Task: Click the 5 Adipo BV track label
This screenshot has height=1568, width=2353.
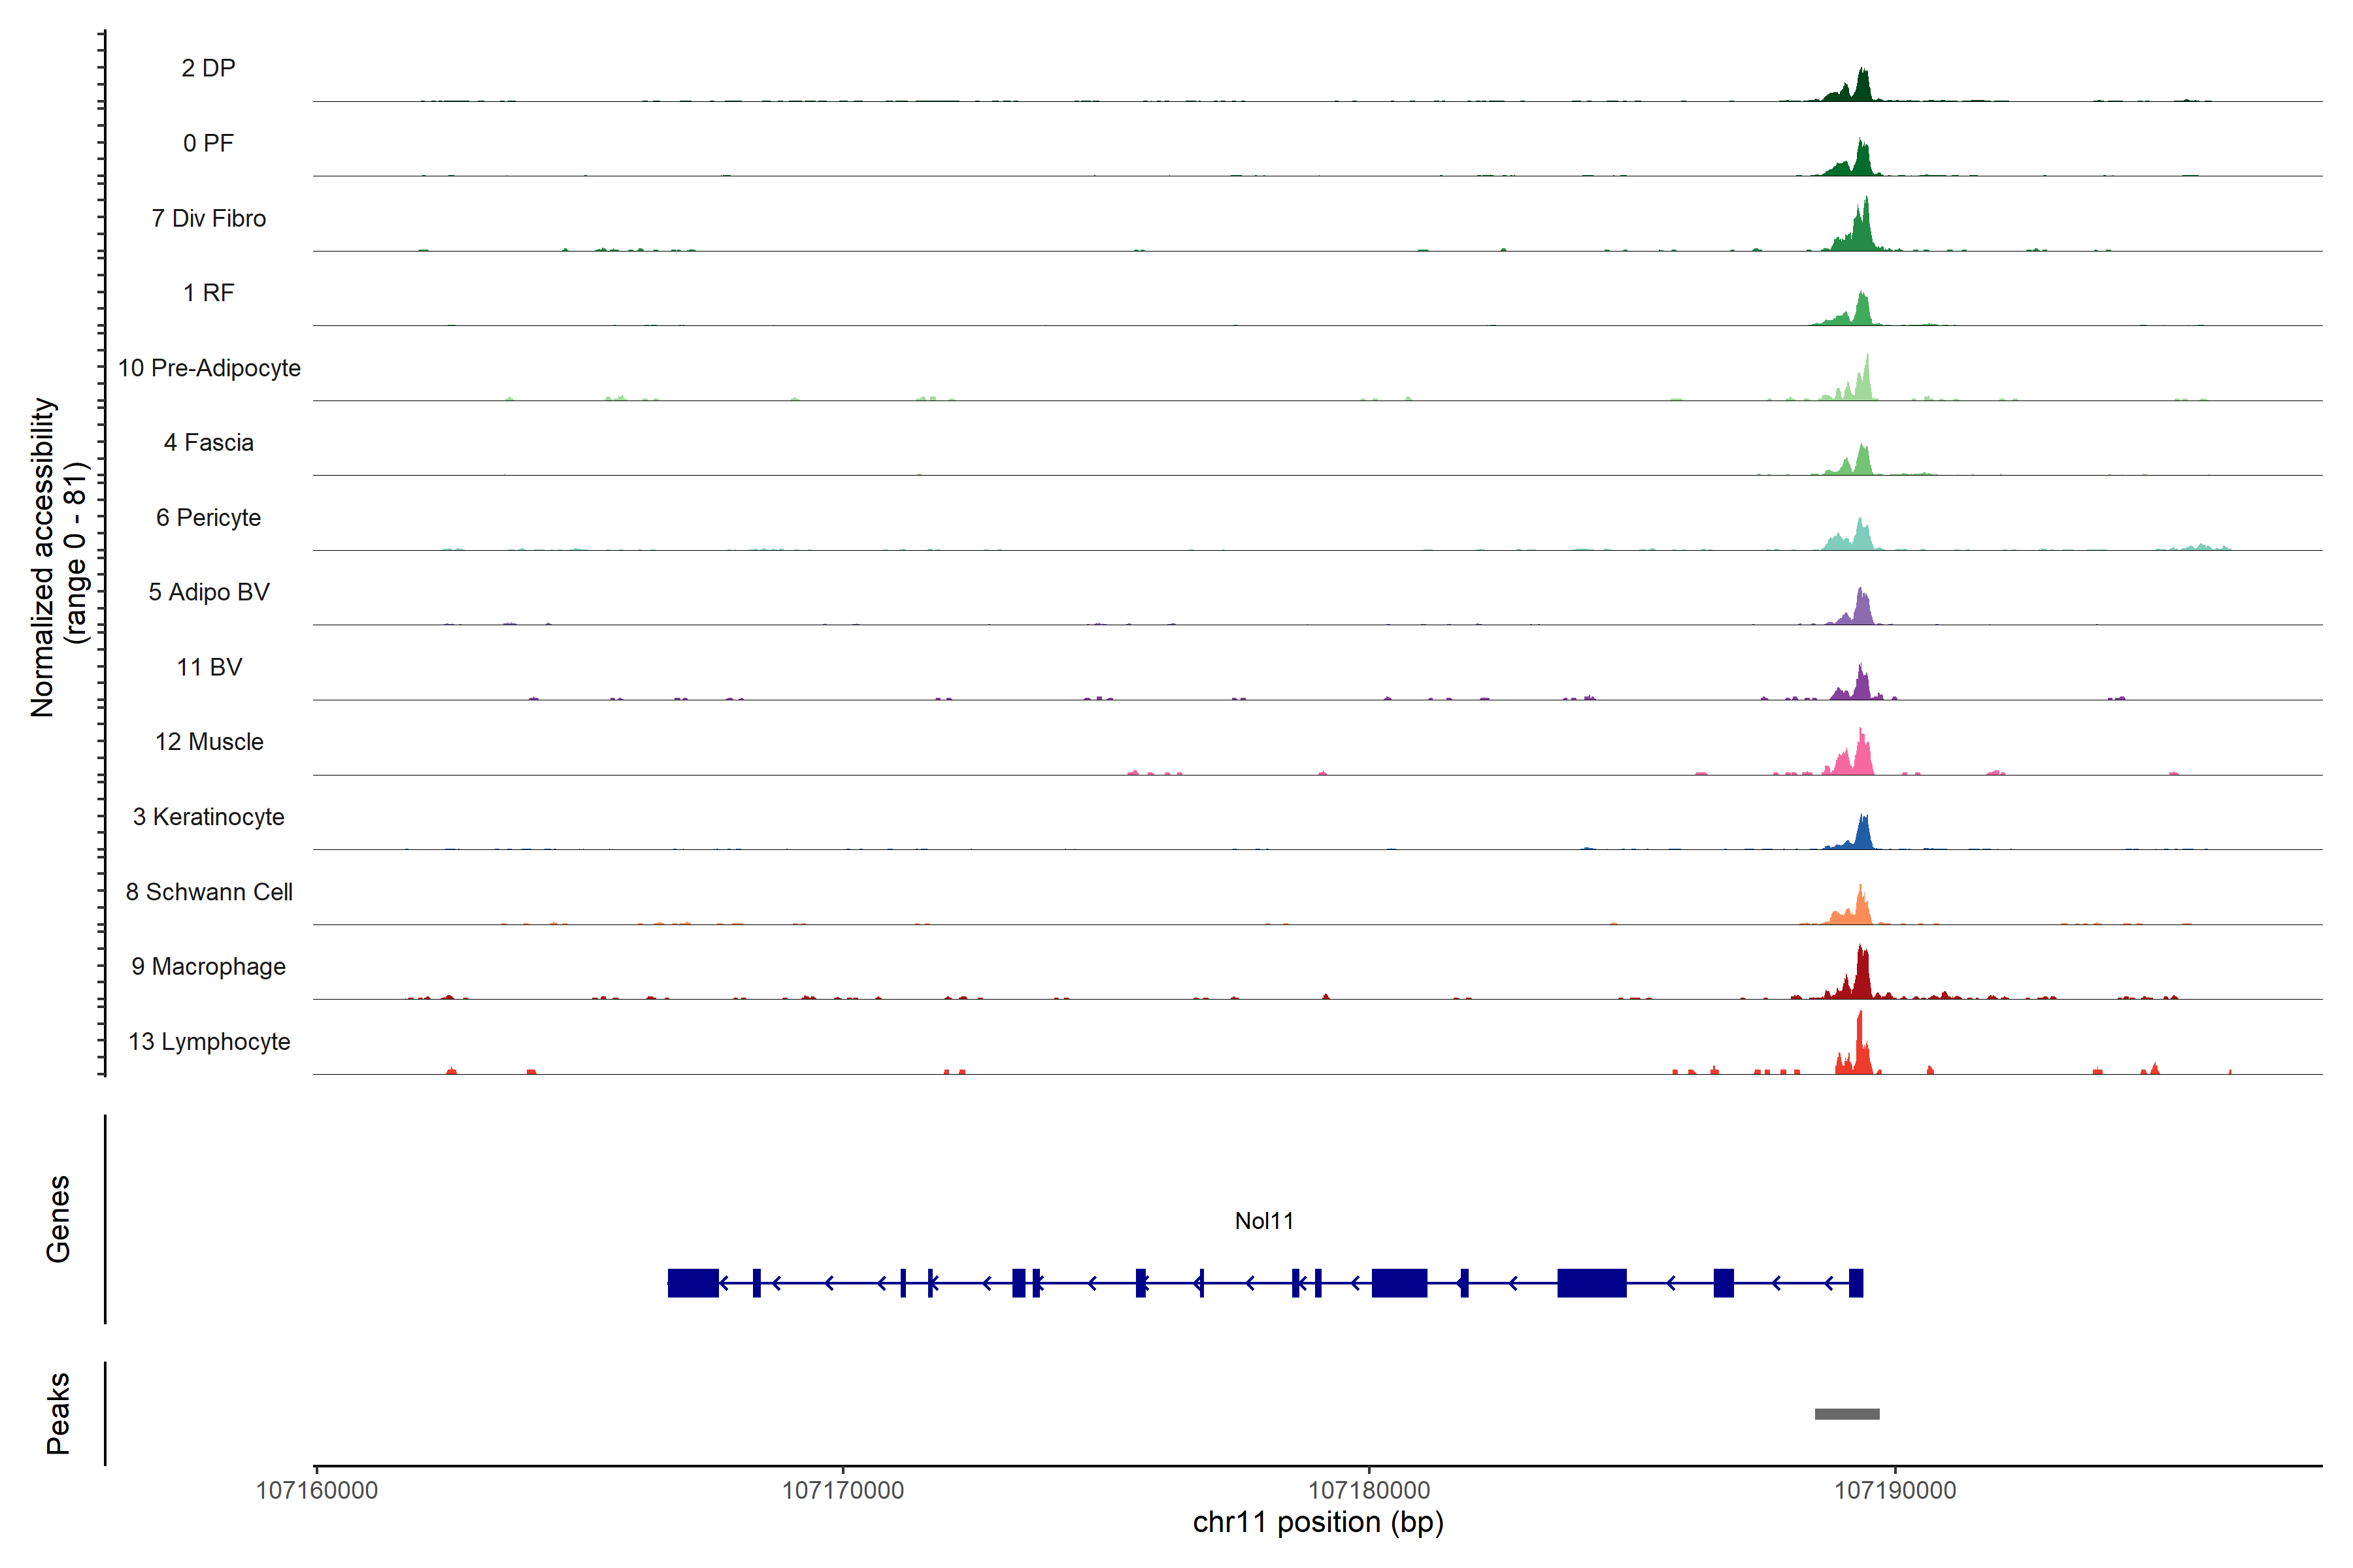Action: tap(208, 592)
